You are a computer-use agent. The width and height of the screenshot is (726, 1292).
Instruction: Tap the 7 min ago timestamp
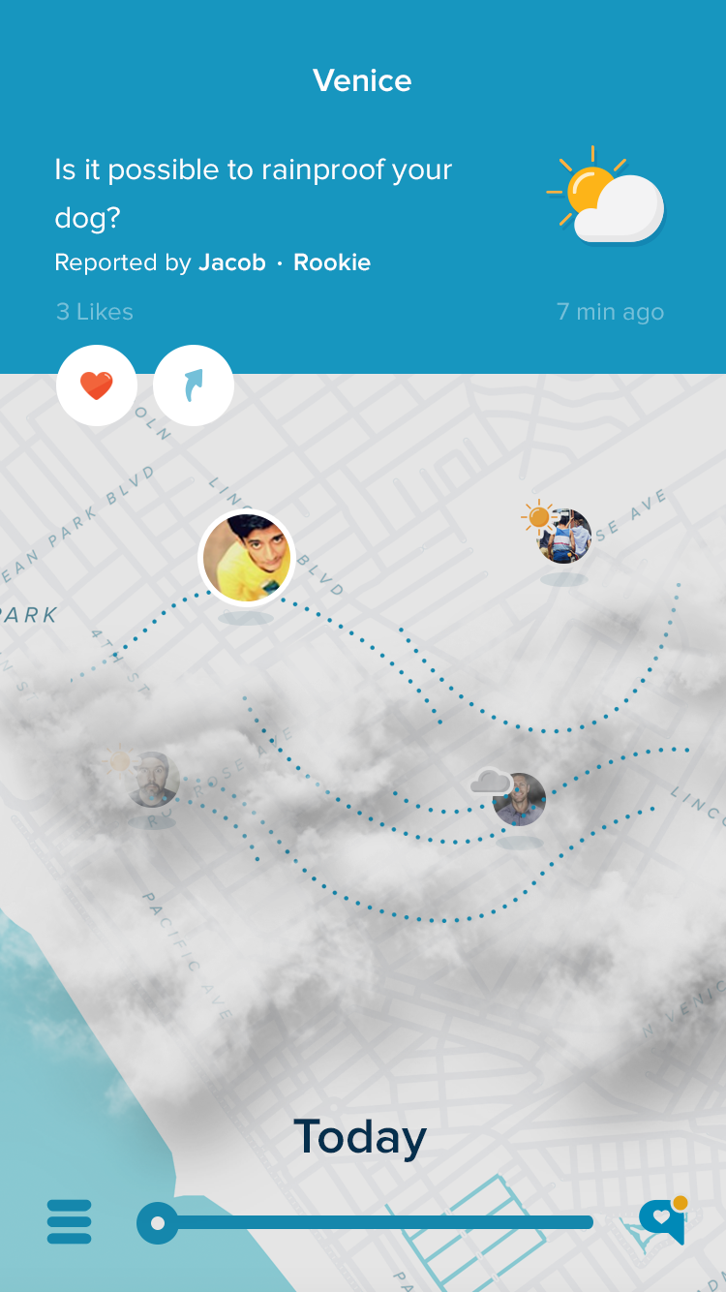611,312
